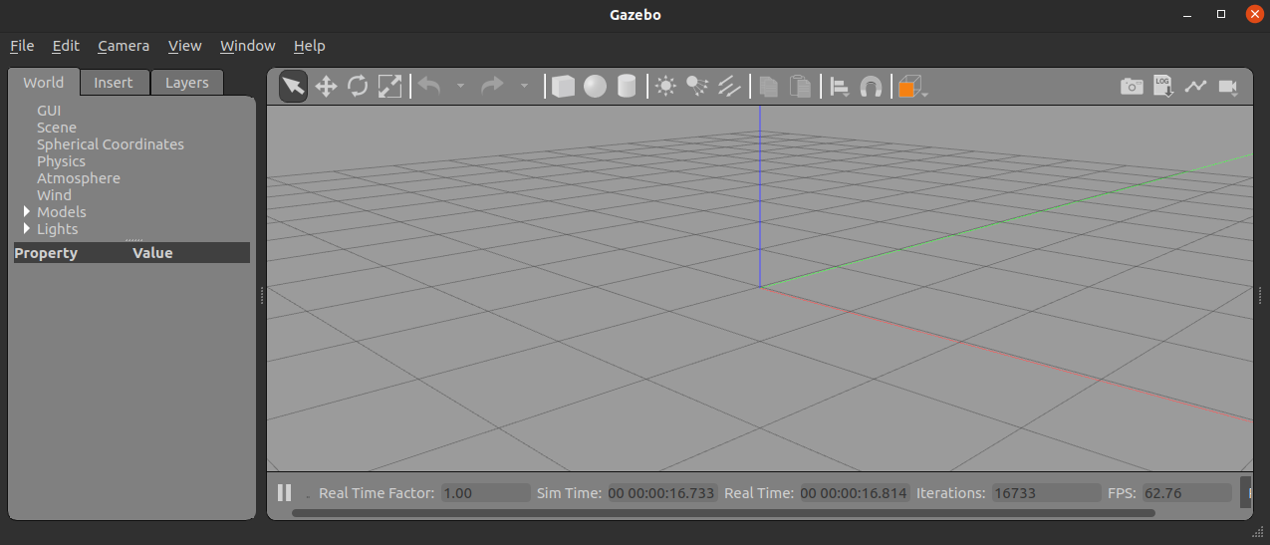Open the Camera menu

124,46
